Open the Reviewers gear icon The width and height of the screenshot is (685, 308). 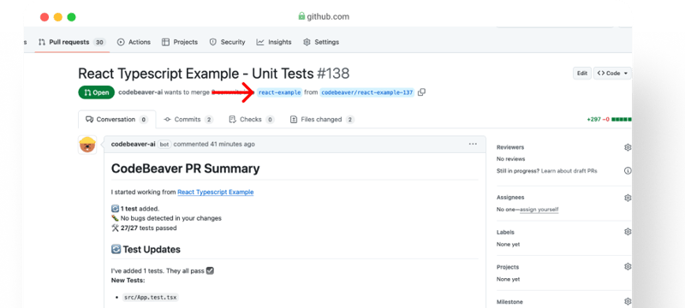click(628, 147)
